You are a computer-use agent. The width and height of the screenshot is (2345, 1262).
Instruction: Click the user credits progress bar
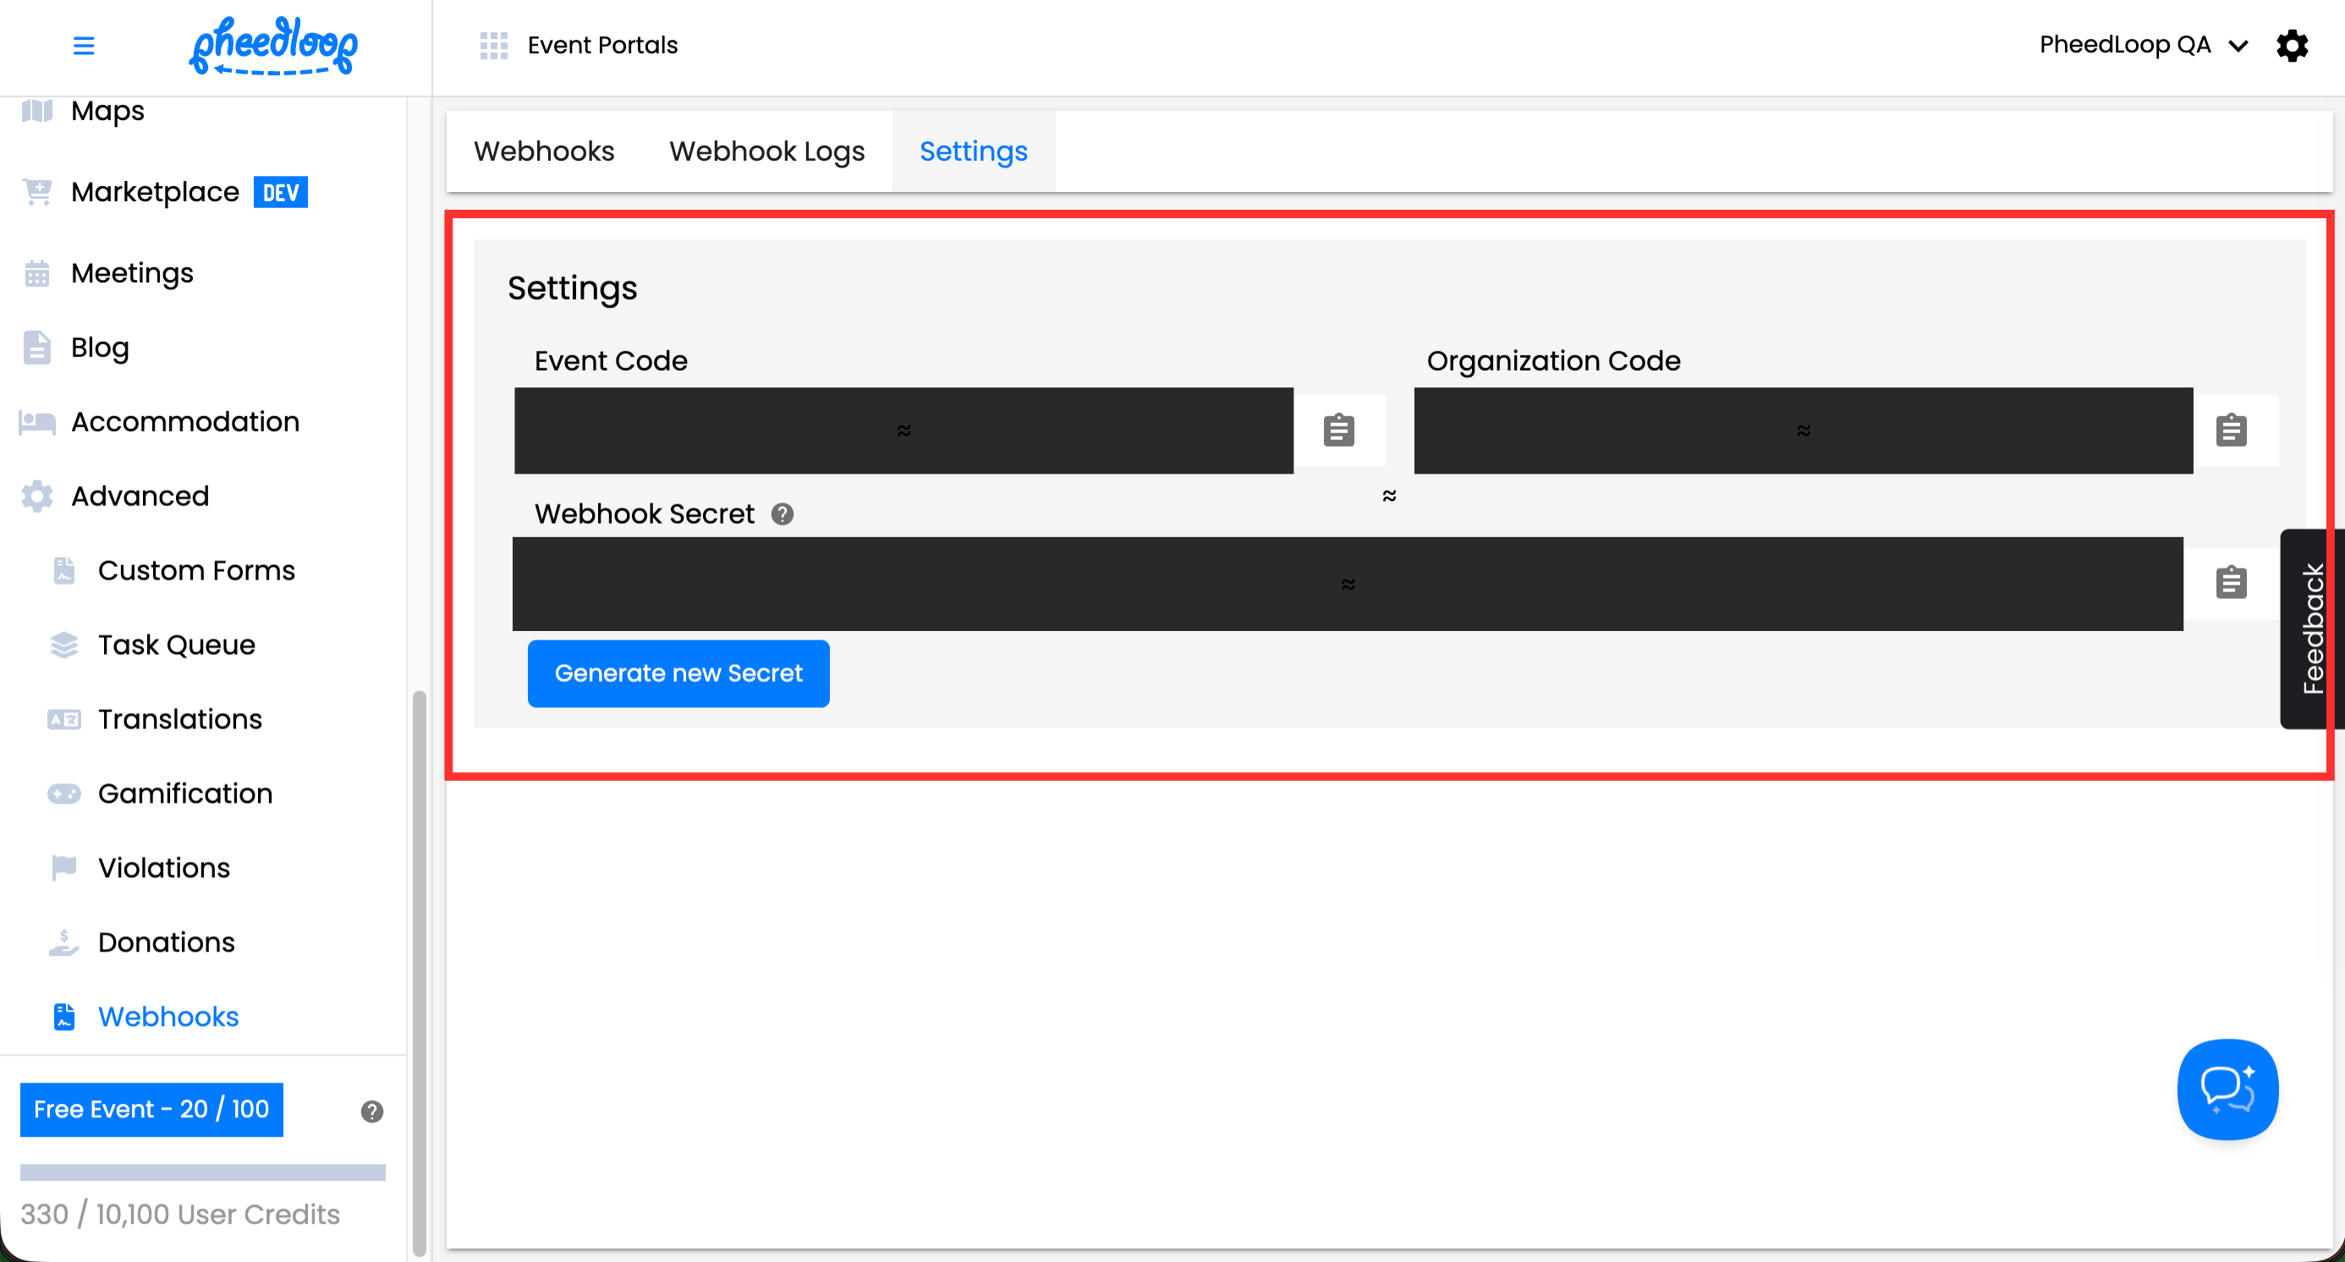tap(202, 1172)
